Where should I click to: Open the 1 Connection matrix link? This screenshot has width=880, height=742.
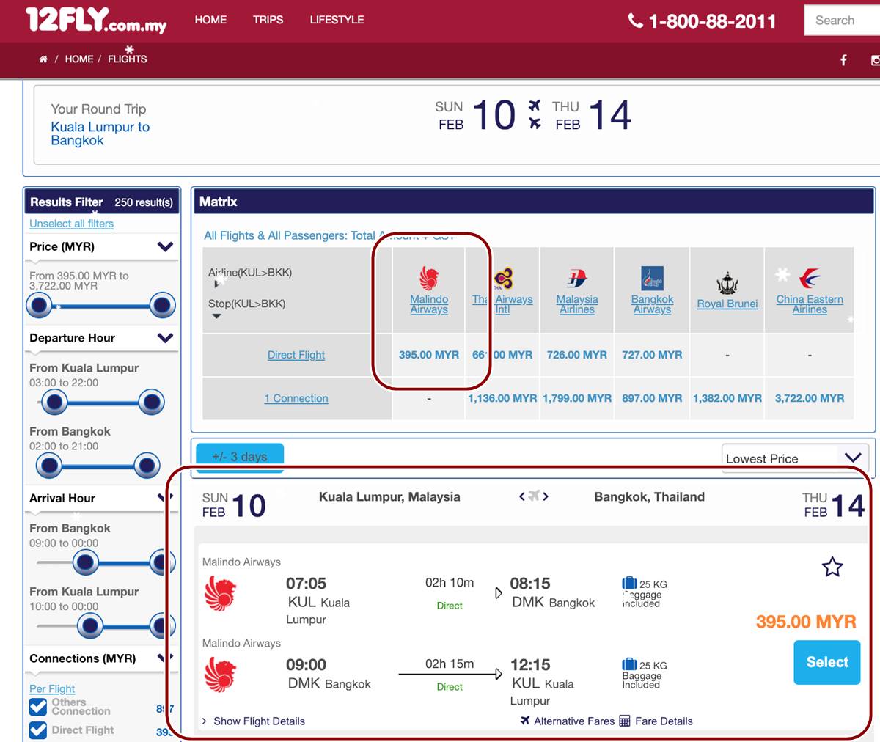click(x=296, y=398)
